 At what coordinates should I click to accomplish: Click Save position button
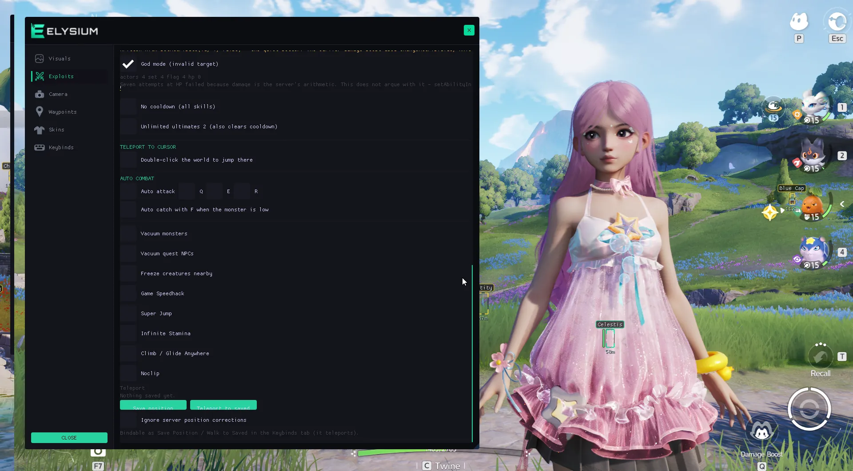point(153,405)
